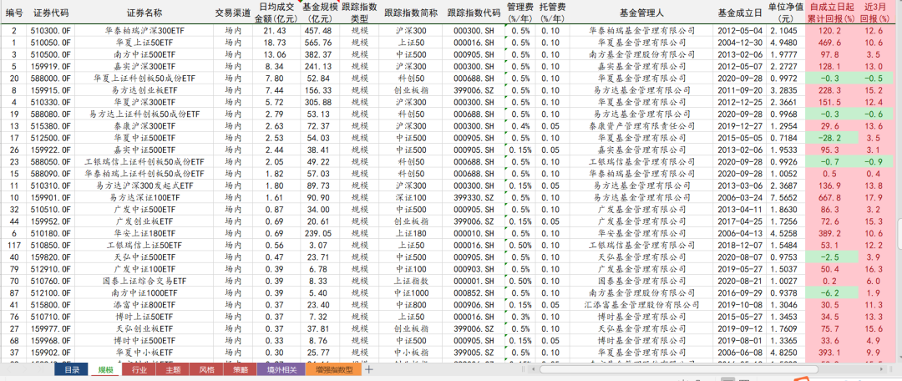
Task: Select cell 嘉实沪深300ETF
Action: pyautogui.click(x=144, y=66)
